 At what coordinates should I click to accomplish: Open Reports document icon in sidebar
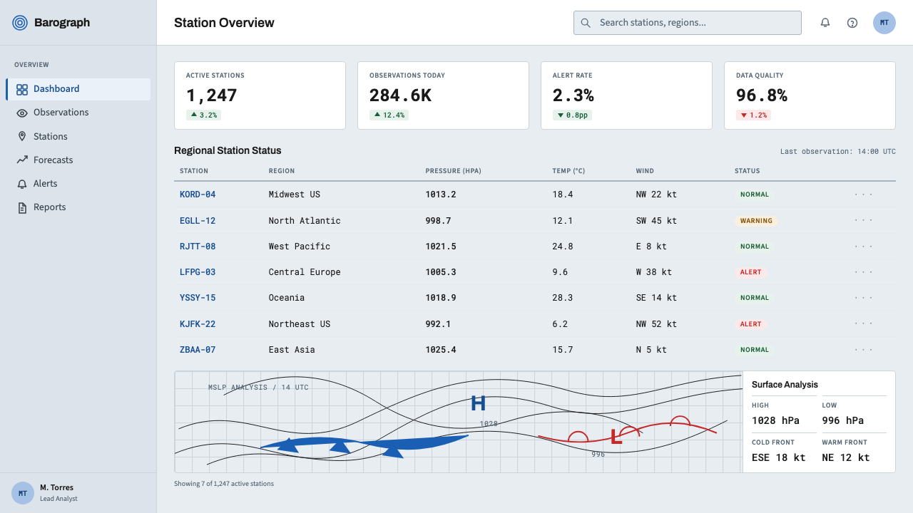pyautogui.click(x=22, y=207)
